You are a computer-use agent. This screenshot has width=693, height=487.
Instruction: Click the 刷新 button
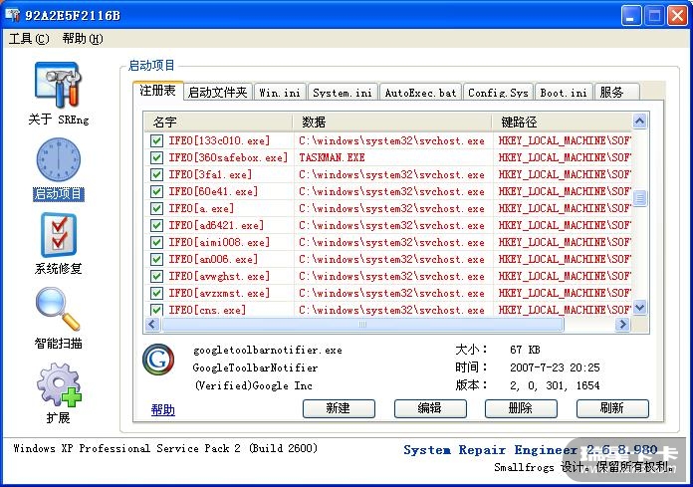pyautogui.click(x=612, y=408)
